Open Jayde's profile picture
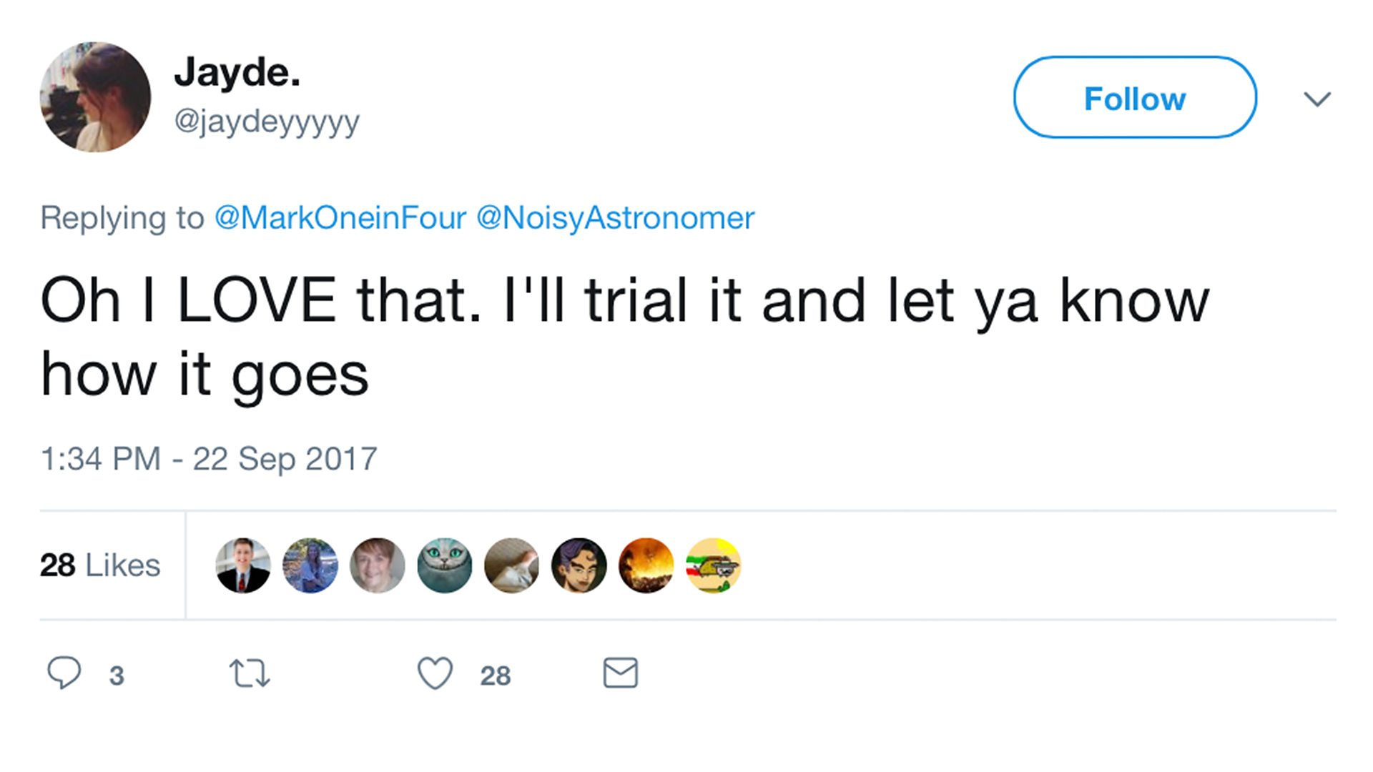The image size is (1373, 772). [x=95, y=97]
